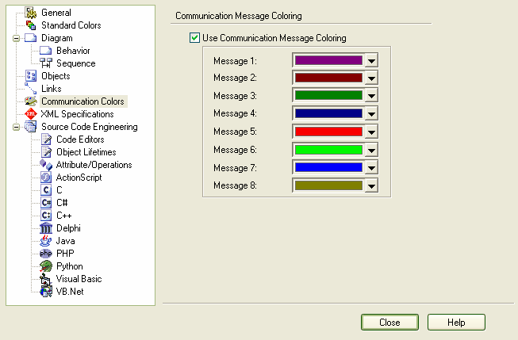
Task: Click the Sequence diagram icon
Action: click(46, 63)
